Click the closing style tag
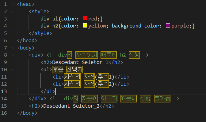 point(40,33)
